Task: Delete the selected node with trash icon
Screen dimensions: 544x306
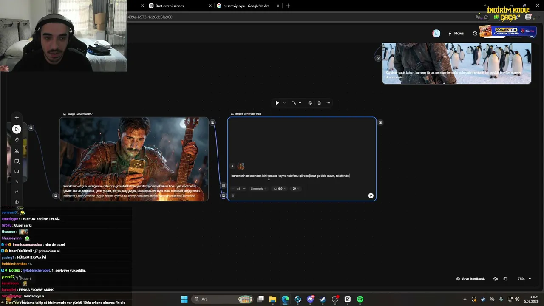Action: point(319,103)
